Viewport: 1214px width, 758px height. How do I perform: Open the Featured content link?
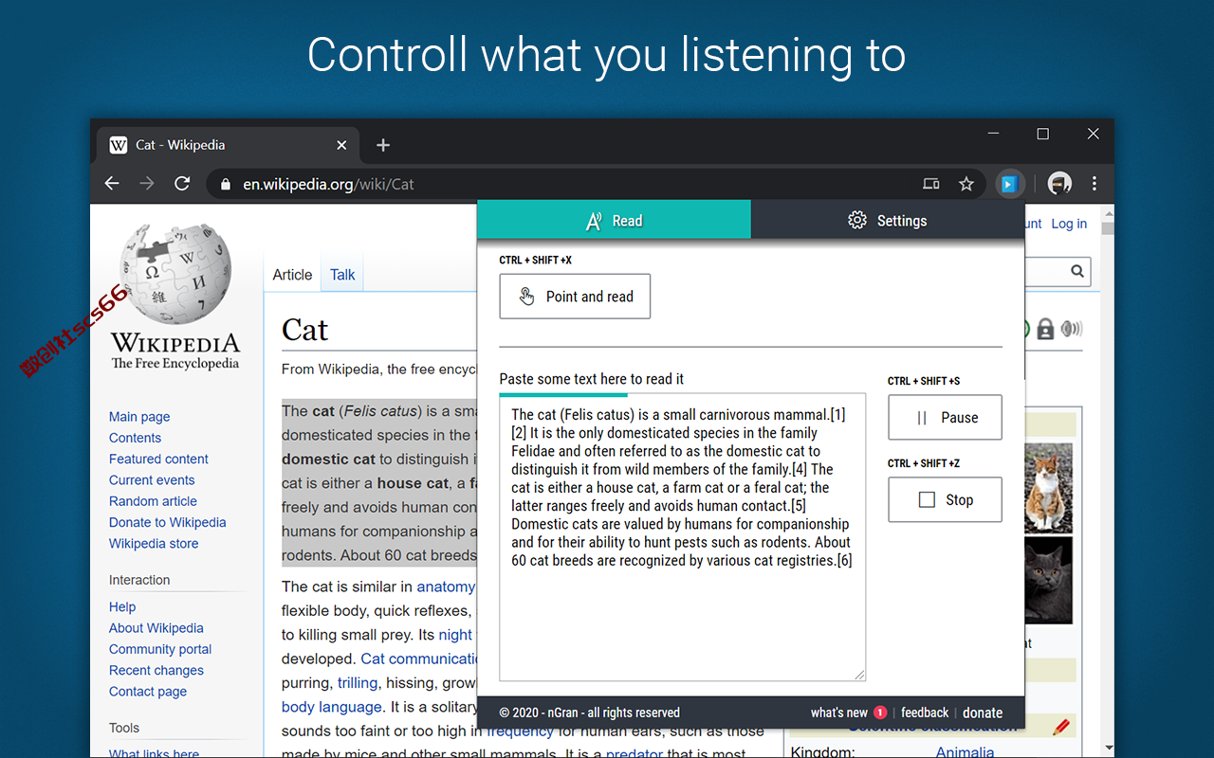(x=158, y=459)
